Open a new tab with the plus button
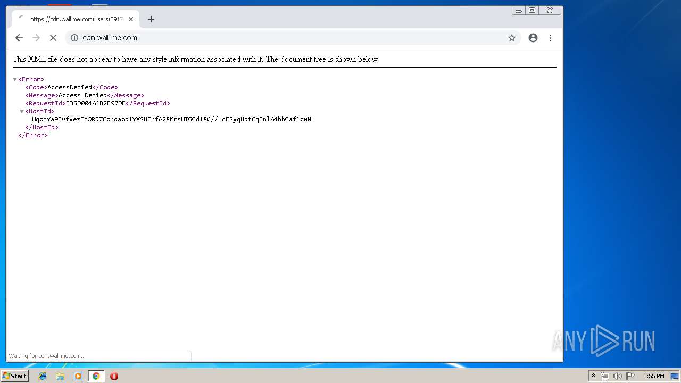The width and height of the screenshot is (681, 383). (x=151, y=19)
